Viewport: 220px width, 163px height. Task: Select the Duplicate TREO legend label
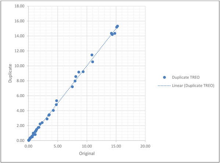185,77
